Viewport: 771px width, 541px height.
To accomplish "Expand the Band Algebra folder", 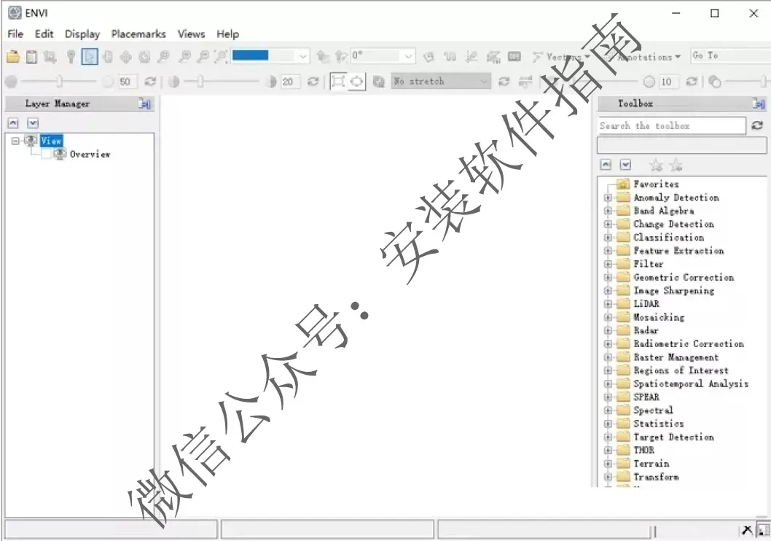I will [608, 211].
